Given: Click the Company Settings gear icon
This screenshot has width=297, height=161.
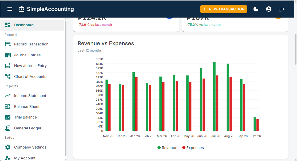Looking at the screenshot, I should [8, 147].
